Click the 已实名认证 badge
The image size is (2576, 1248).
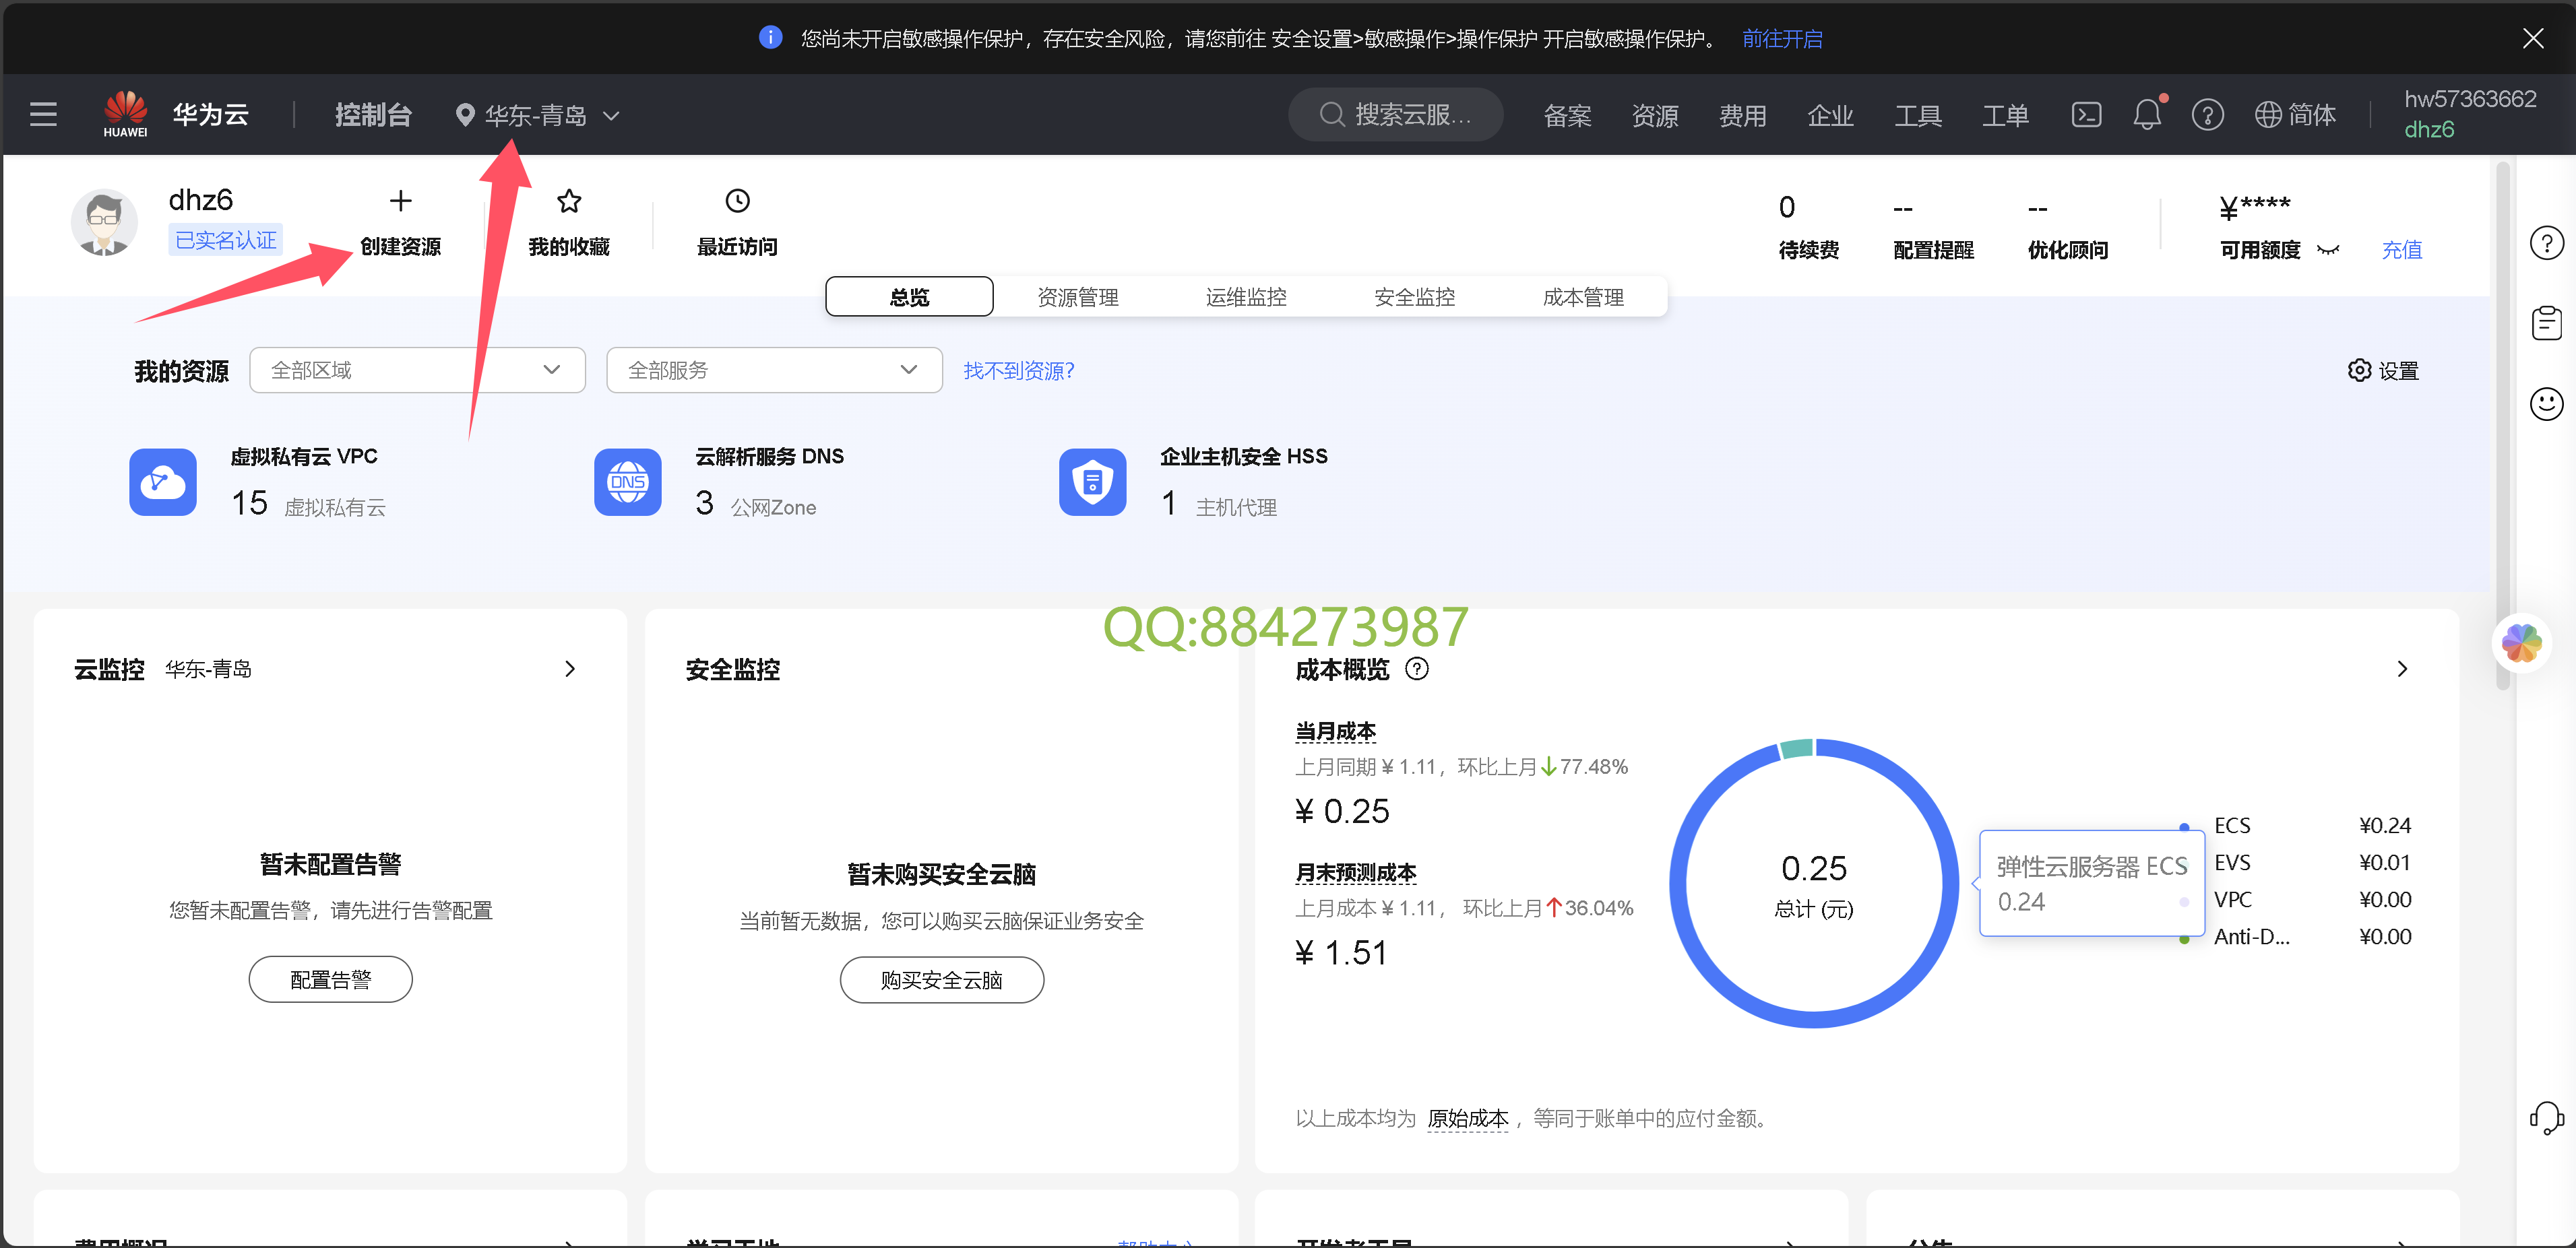(x=226, y=240)
